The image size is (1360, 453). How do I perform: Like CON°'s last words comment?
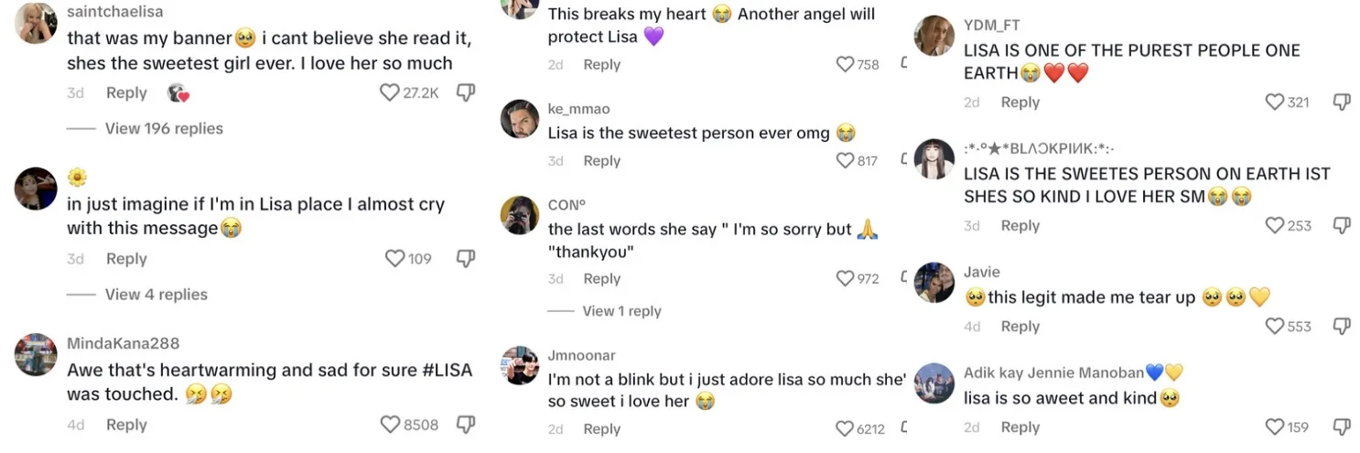[845, 279]
